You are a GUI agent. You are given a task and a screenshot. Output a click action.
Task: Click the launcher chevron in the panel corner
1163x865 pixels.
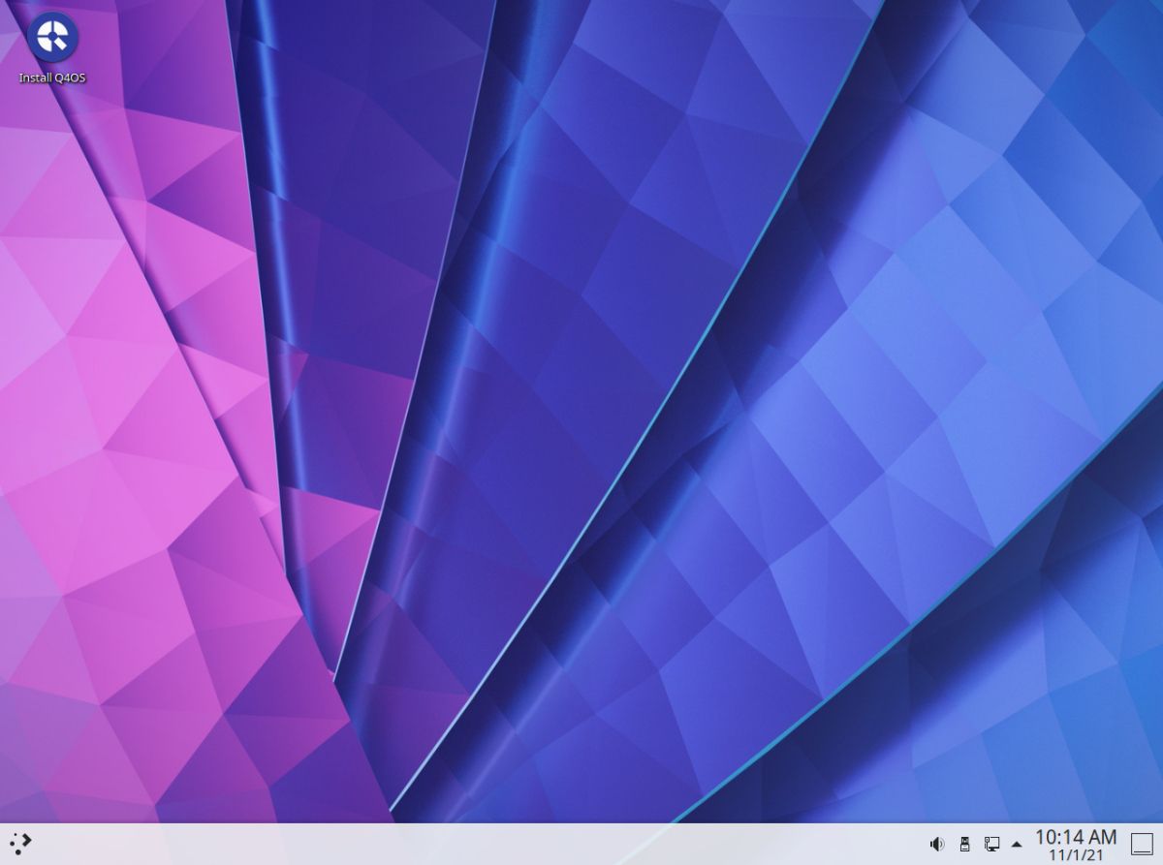pyautogui.click(x=19, y=843)
